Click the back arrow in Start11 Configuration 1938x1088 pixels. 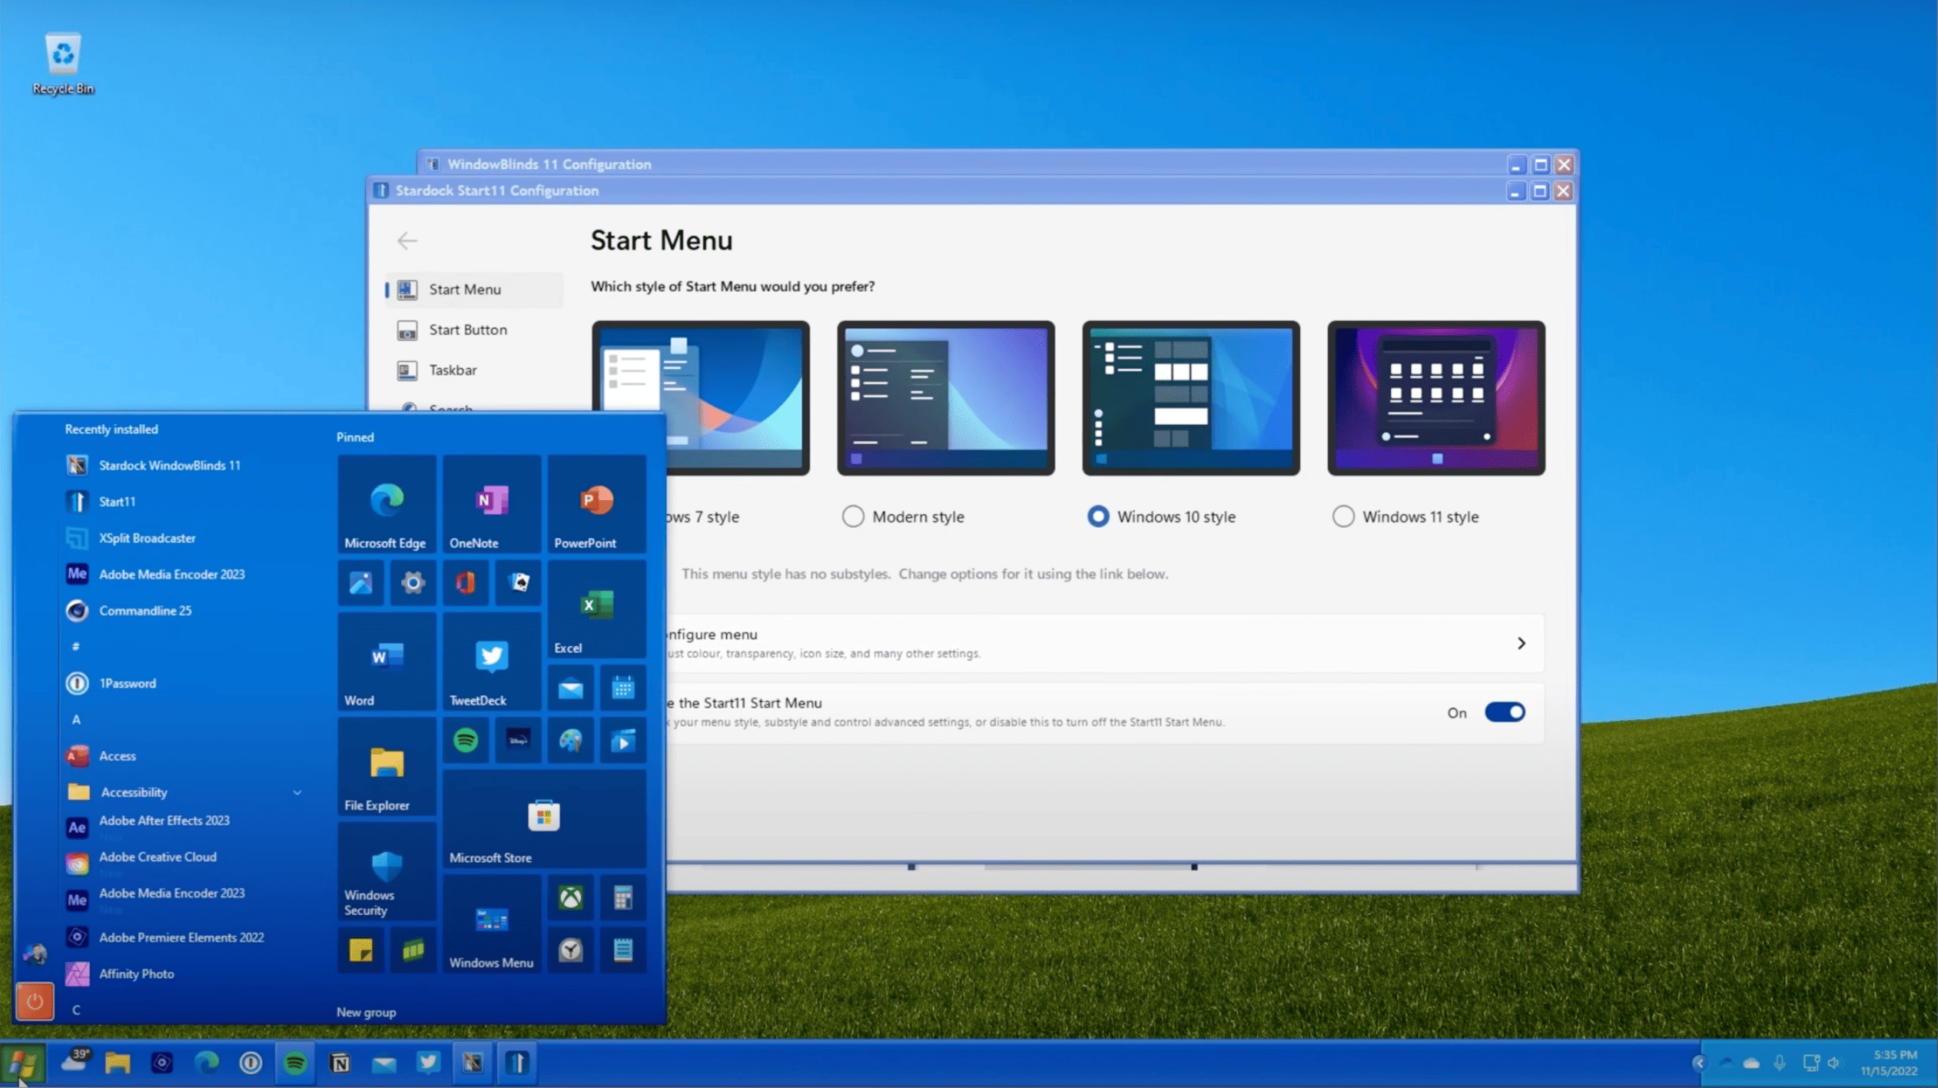[x=407, y=240]
